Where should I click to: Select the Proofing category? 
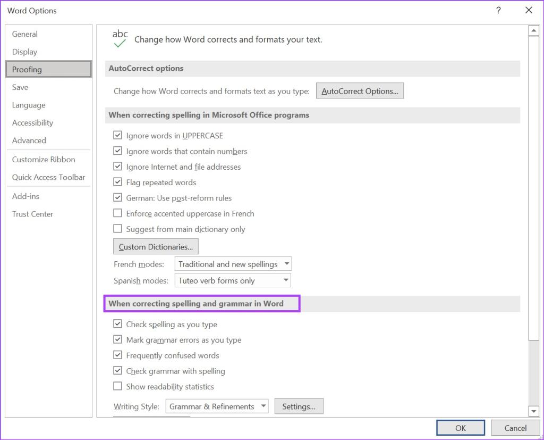coord(48,69)
